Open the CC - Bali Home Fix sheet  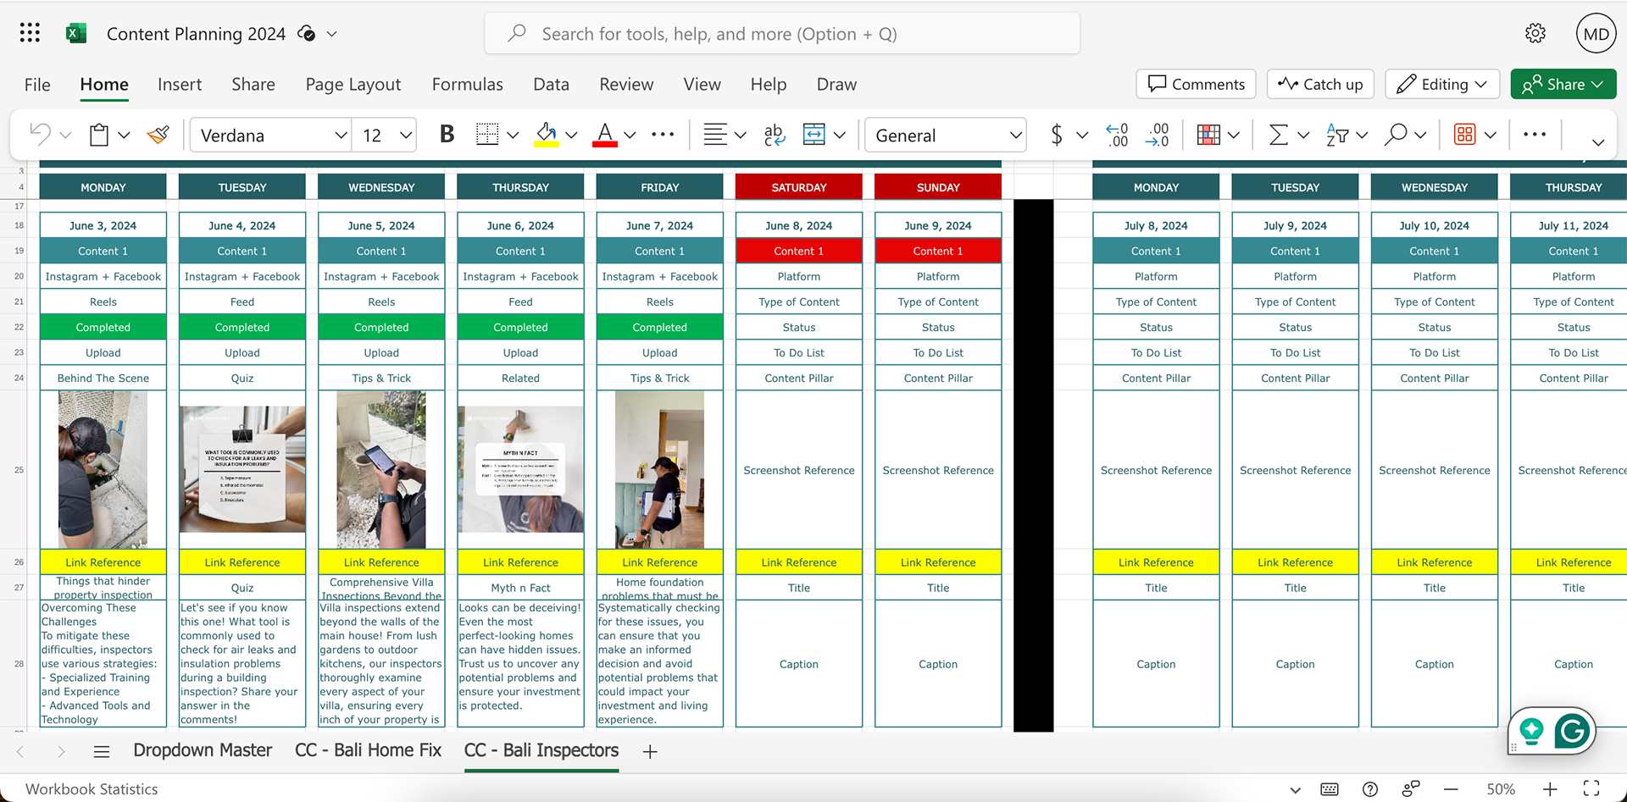[368, 750]
